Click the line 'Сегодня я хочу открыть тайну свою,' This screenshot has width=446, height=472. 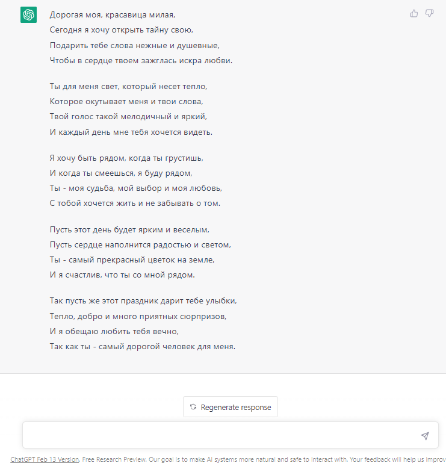(122, 30)
